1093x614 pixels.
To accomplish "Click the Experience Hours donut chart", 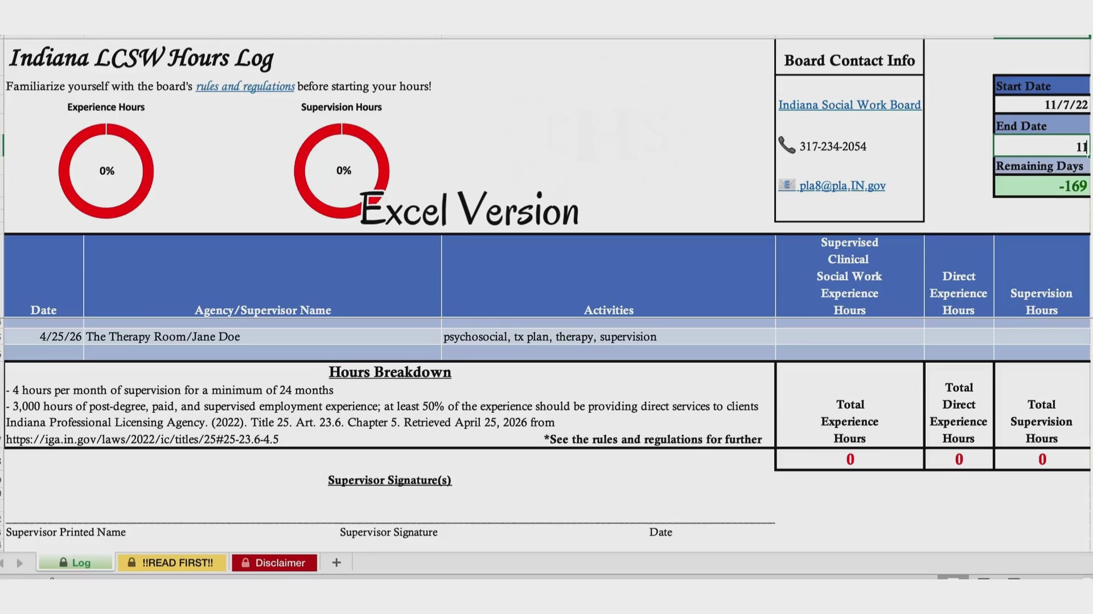I will tap(106, 171).
